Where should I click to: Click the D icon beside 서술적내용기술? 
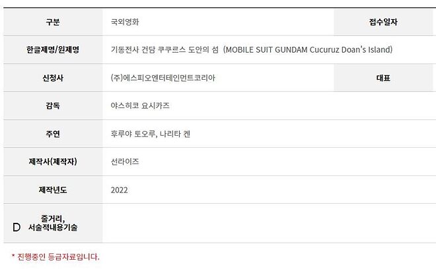[17, 227]
